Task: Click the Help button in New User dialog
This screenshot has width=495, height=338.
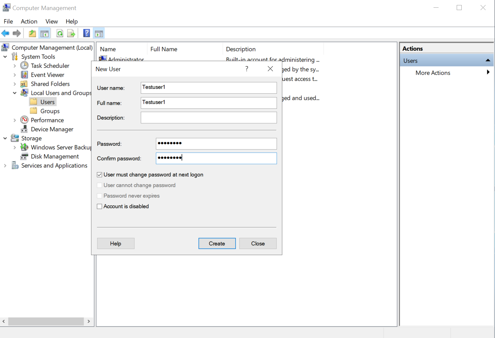Action: (116, 243)
